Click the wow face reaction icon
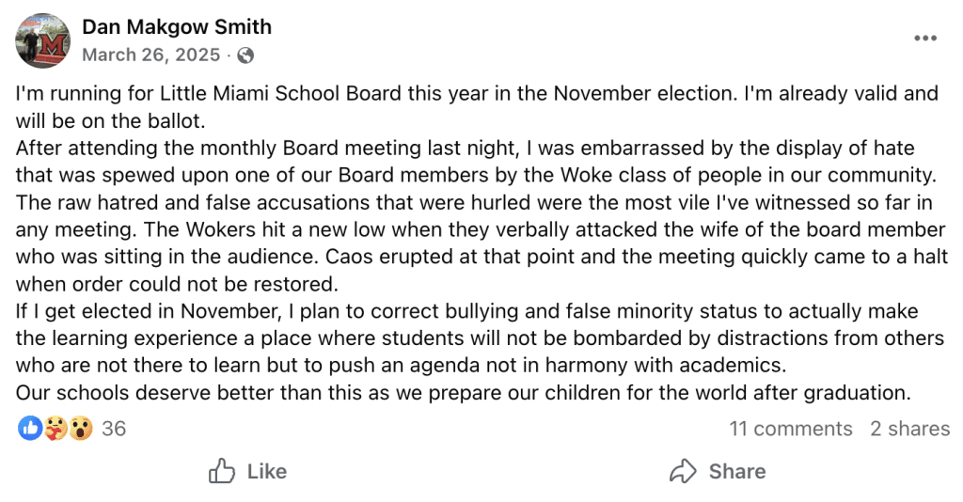 click(81, 429)
